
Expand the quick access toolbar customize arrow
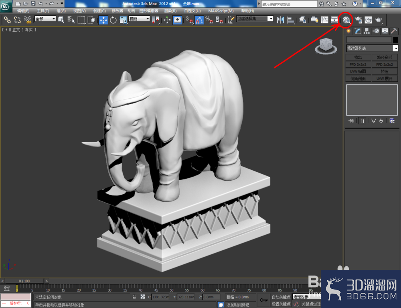point(62,4)
